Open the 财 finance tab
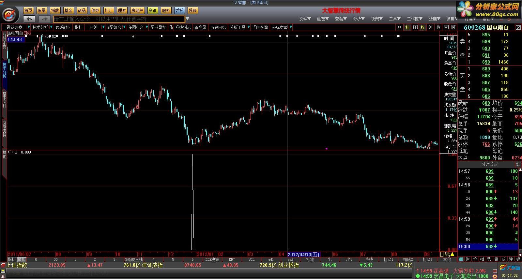 coord(468,259)
